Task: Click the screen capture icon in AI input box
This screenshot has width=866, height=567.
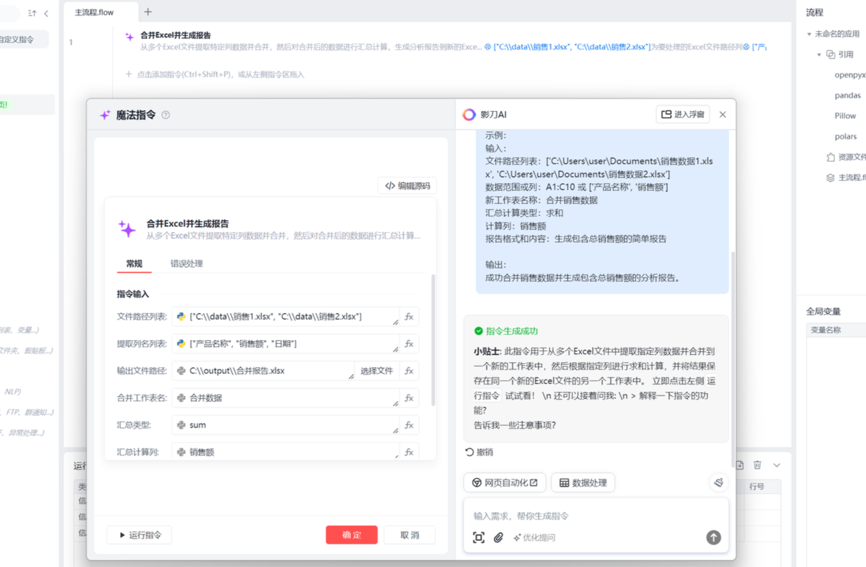Action: [x=479, y=537]
